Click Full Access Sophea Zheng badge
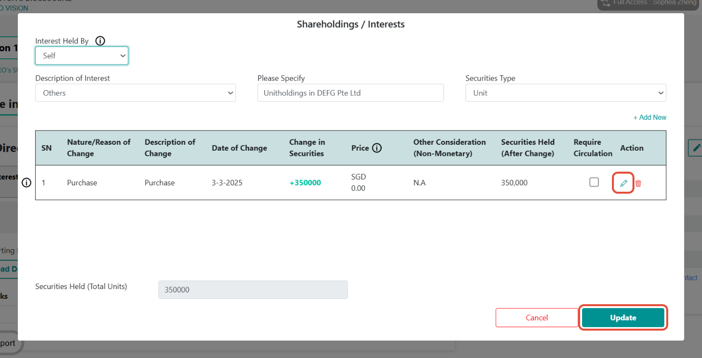This screenshot has height=358, width=702. coord(648,4)
